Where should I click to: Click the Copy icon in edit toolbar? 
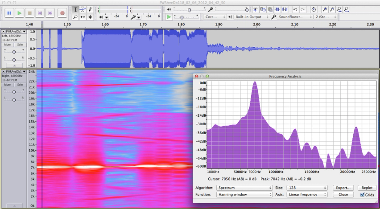pyautogui.click(x=263, y=9)
